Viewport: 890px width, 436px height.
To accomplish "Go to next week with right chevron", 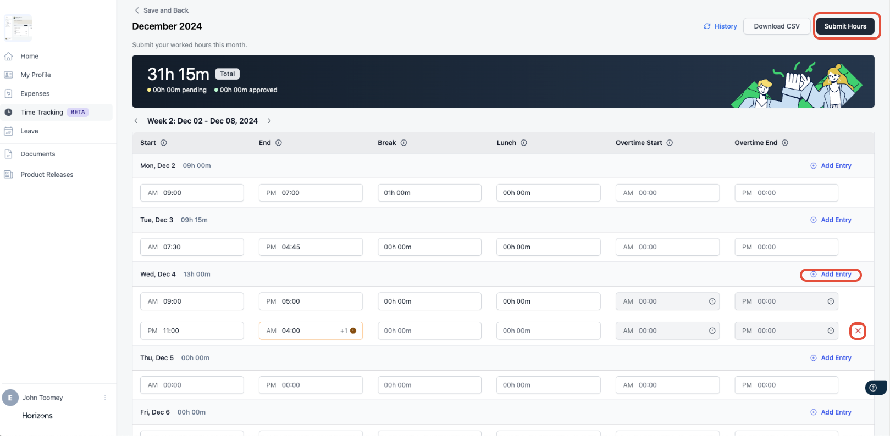I will tap(269, 121).
